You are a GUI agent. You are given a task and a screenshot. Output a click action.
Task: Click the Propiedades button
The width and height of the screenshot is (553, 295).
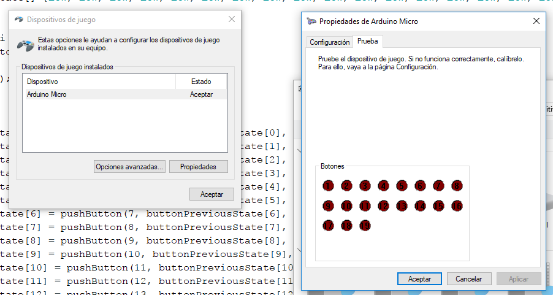[198, 167]
